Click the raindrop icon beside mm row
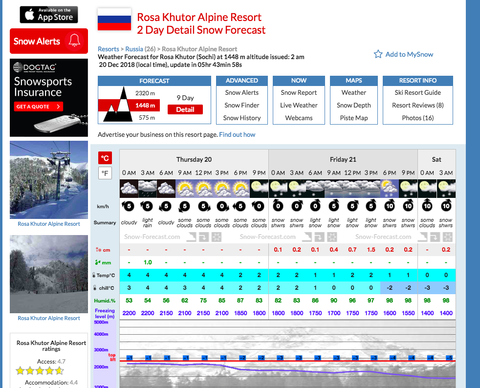The height and width of the screenshot is (388, 480). point(98,262)
